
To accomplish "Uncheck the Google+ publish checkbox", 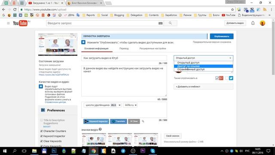I will click(217, 78).
